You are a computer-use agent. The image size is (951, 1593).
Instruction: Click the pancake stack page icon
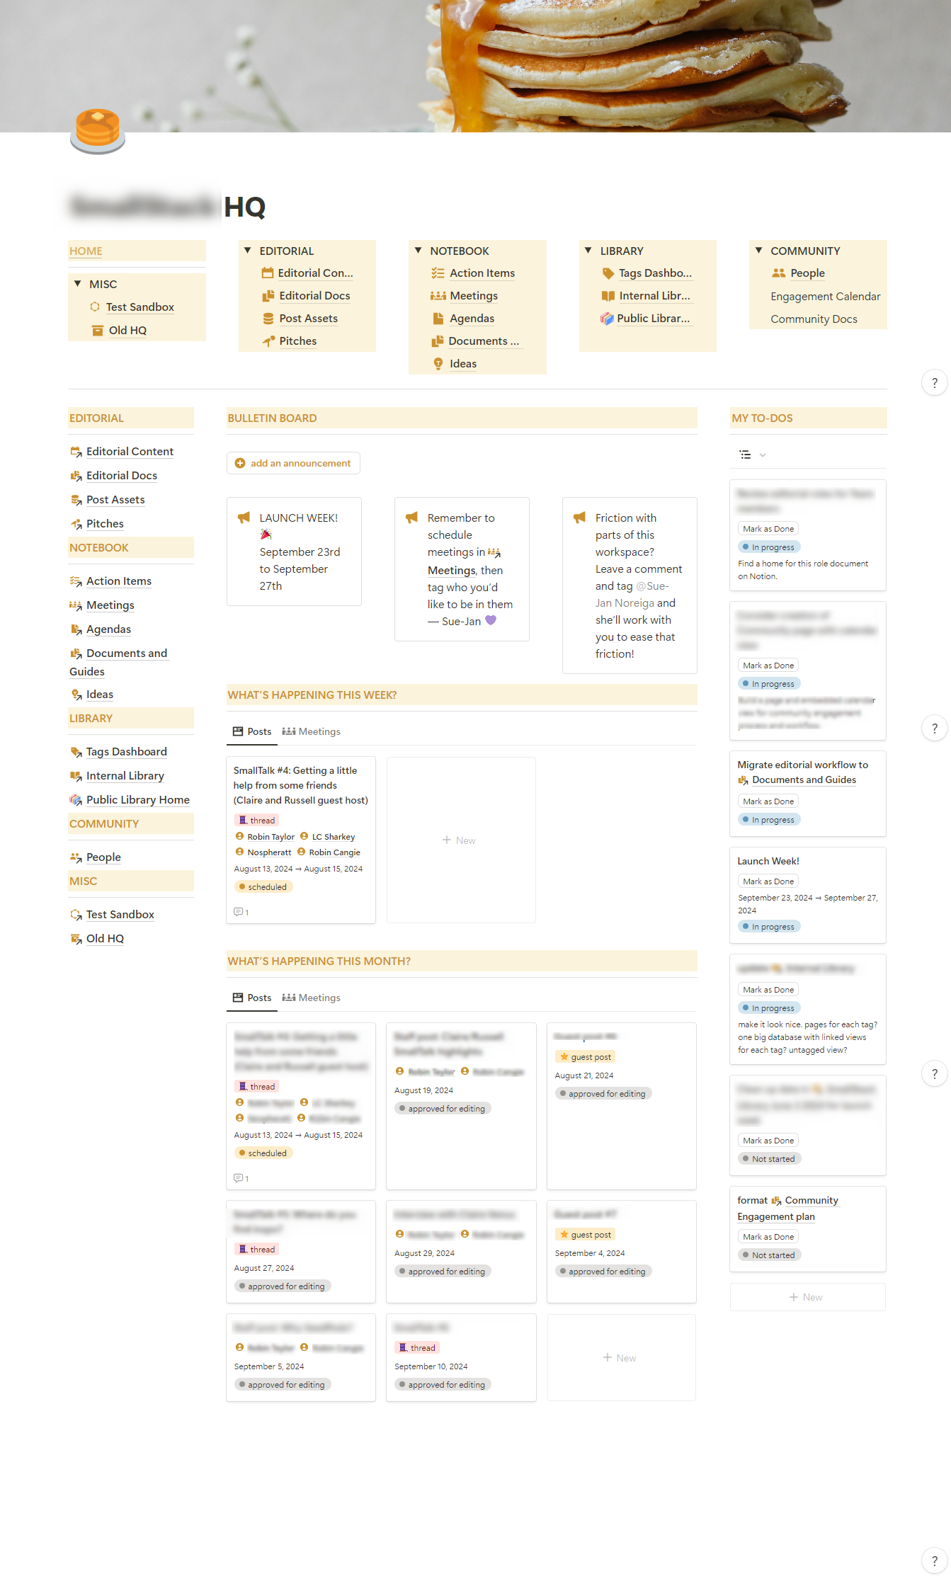click(98, 131)
